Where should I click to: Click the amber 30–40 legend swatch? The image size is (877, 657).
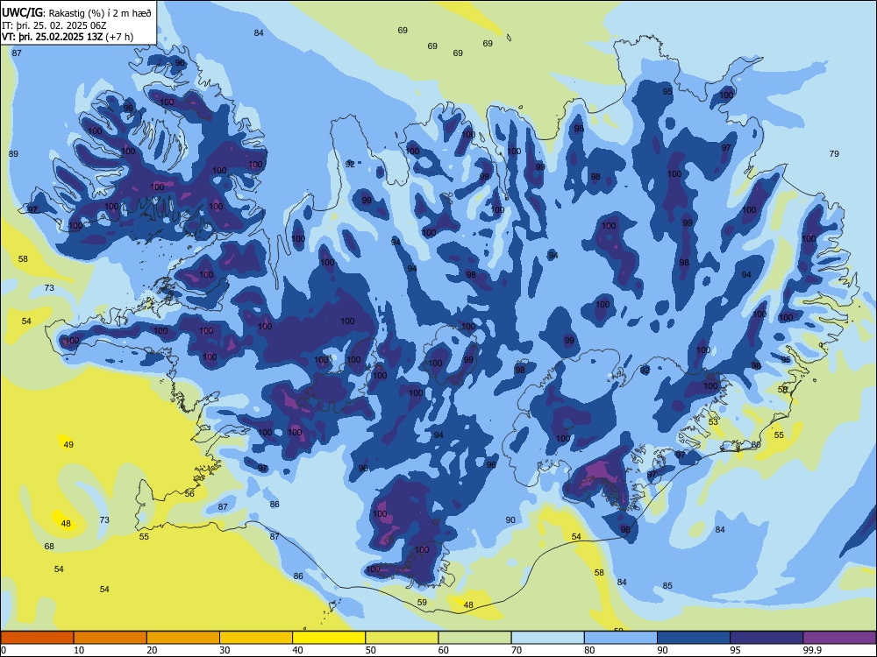click(x=256, y=638)
